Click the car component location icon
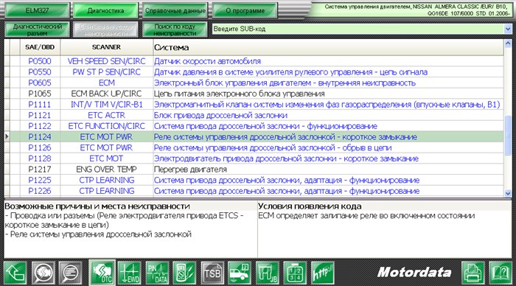Image resolution: width=516 pixels, height=286 pixels. pyautogui.click(x=240, y=273)
